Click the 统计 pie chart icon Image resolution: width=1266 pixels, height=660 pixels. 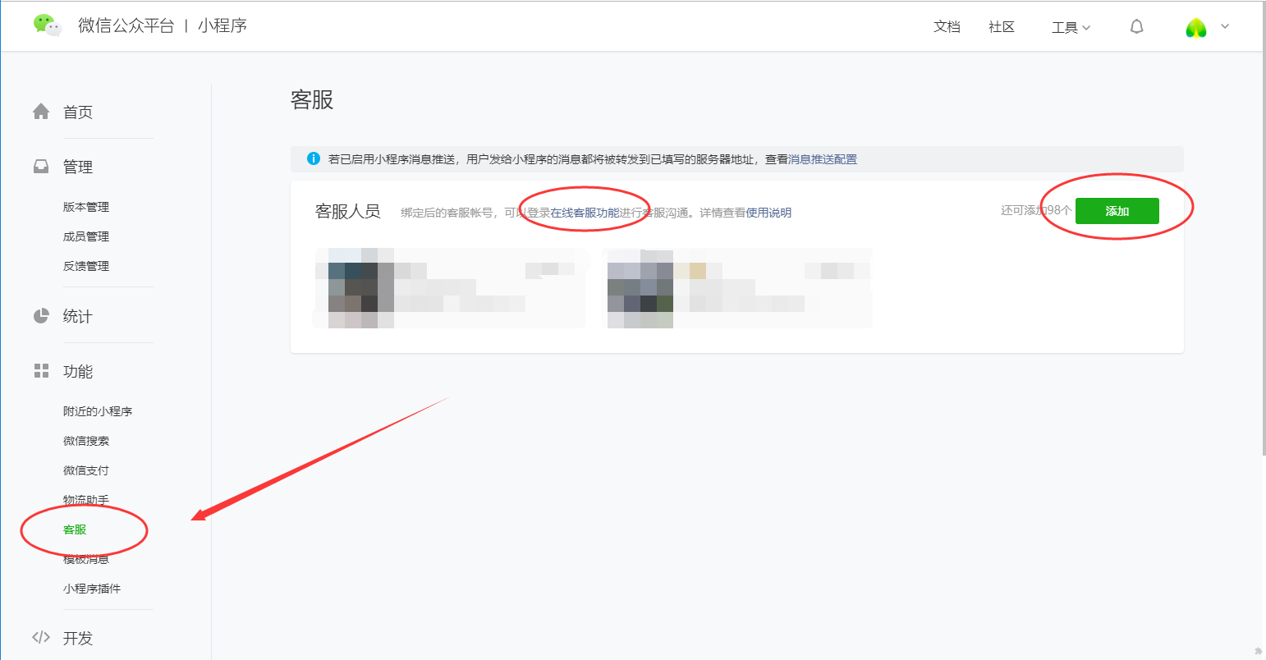pos(41,316)
